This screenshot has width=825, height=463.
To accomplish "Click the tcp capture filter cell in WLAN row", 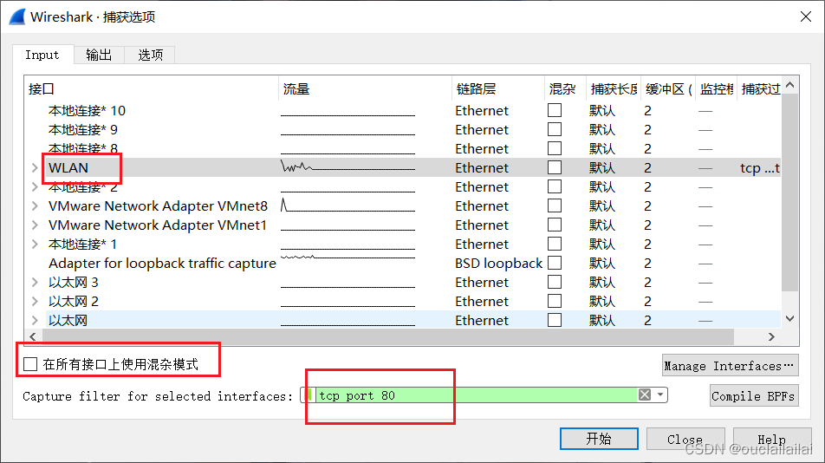I will [760, 168].
